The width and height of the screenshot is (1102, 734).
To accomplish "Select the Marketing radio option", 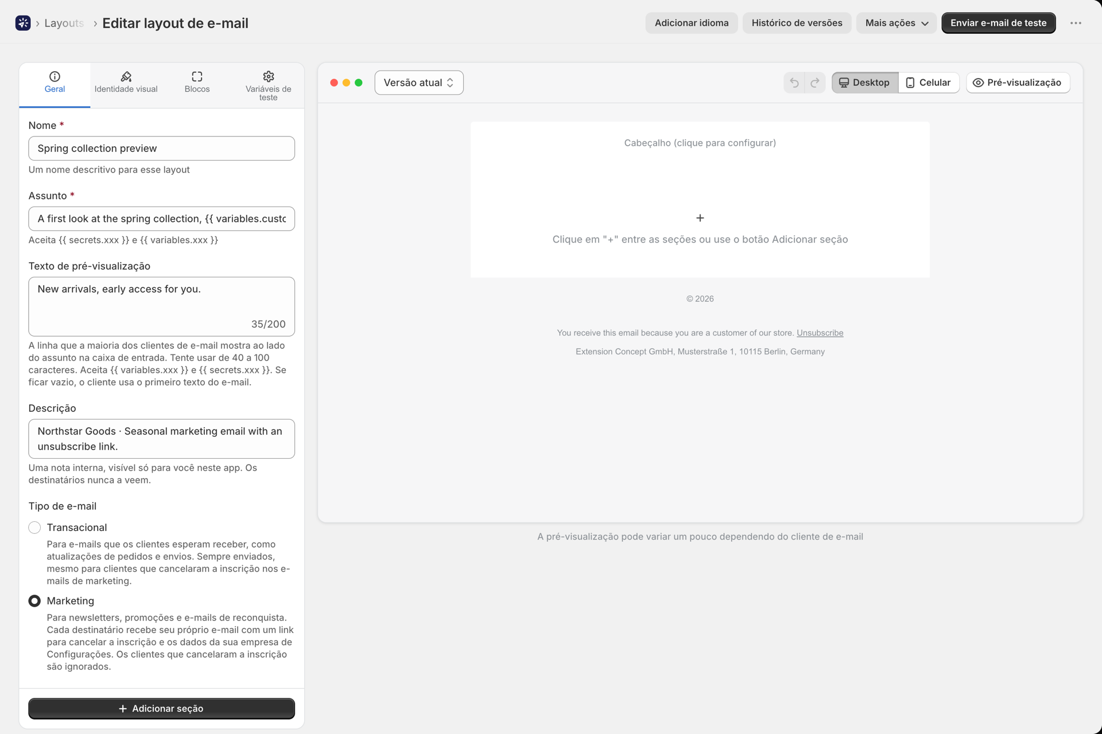I will point(34,601).
